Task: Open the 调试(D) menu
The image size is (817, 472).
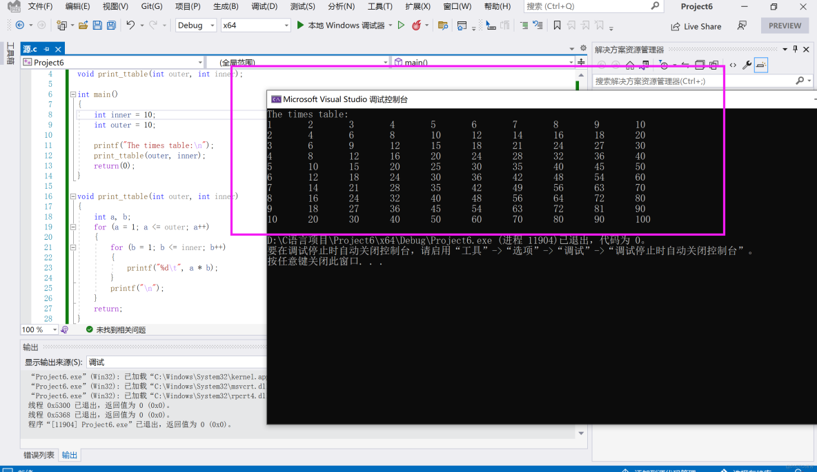Action: (x=264, y=6)
